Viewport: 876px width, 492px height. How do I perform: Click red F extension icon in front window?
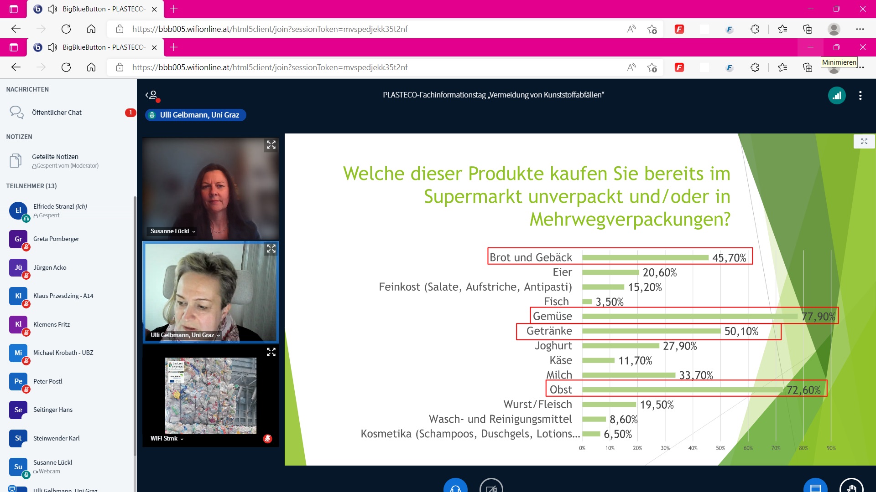pos(679,67)
